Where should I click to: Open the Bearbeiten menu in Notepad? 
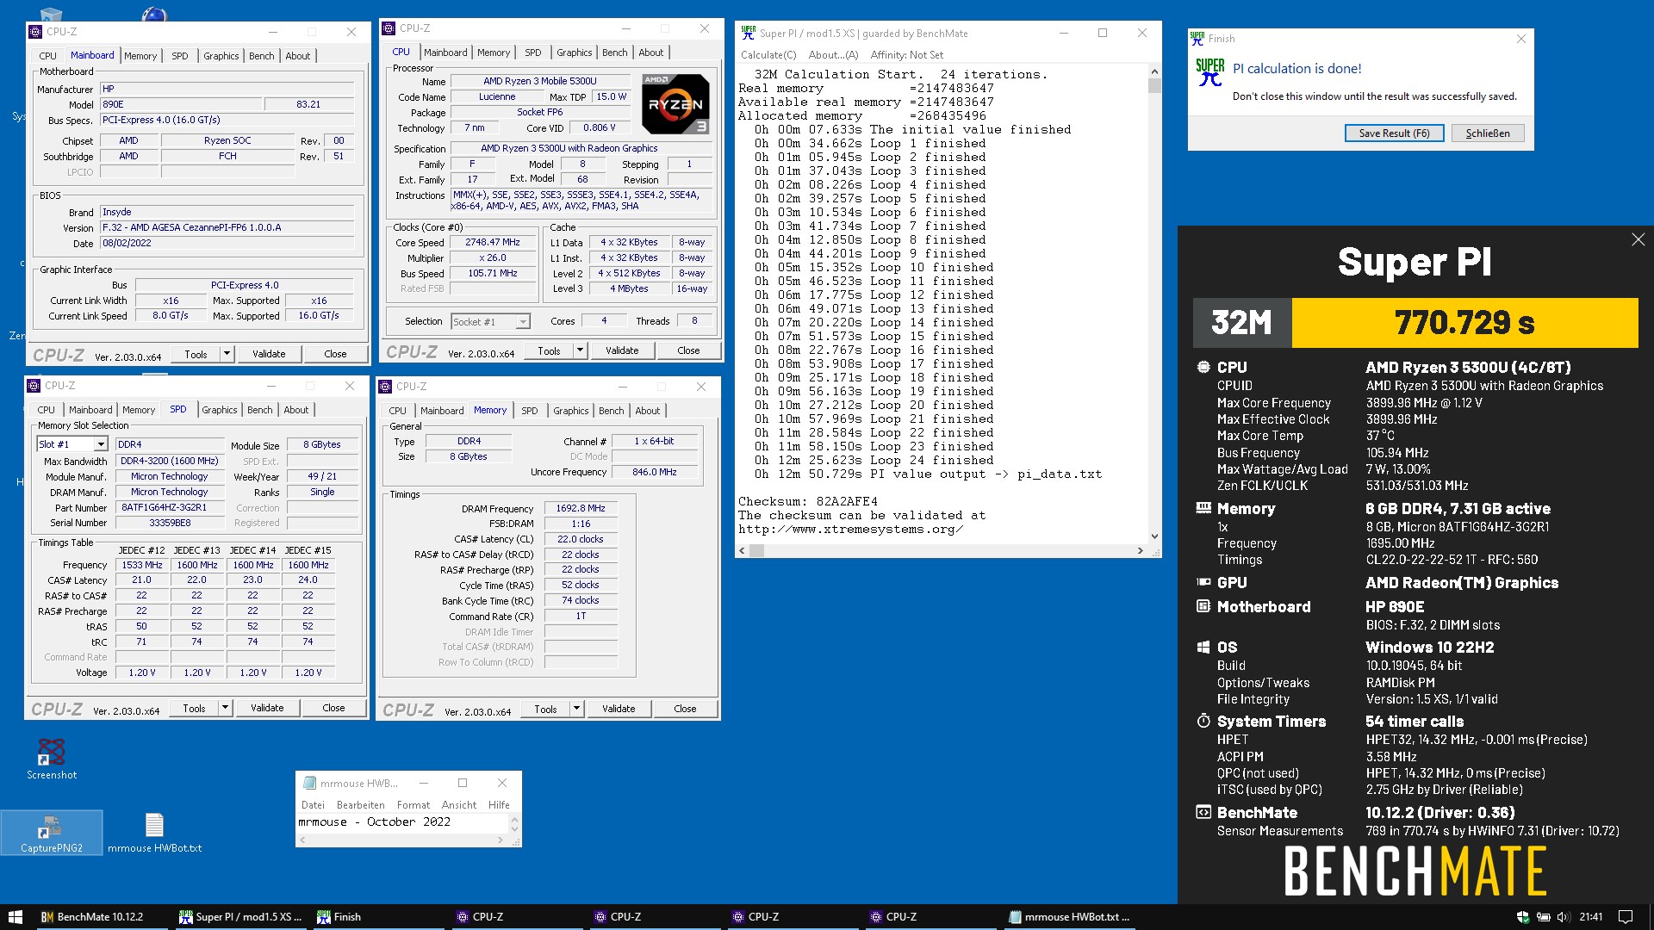click(x=360, y=805)
